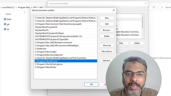Select the C:\Program Files\Git\bin entry

[x=66, y=67]
